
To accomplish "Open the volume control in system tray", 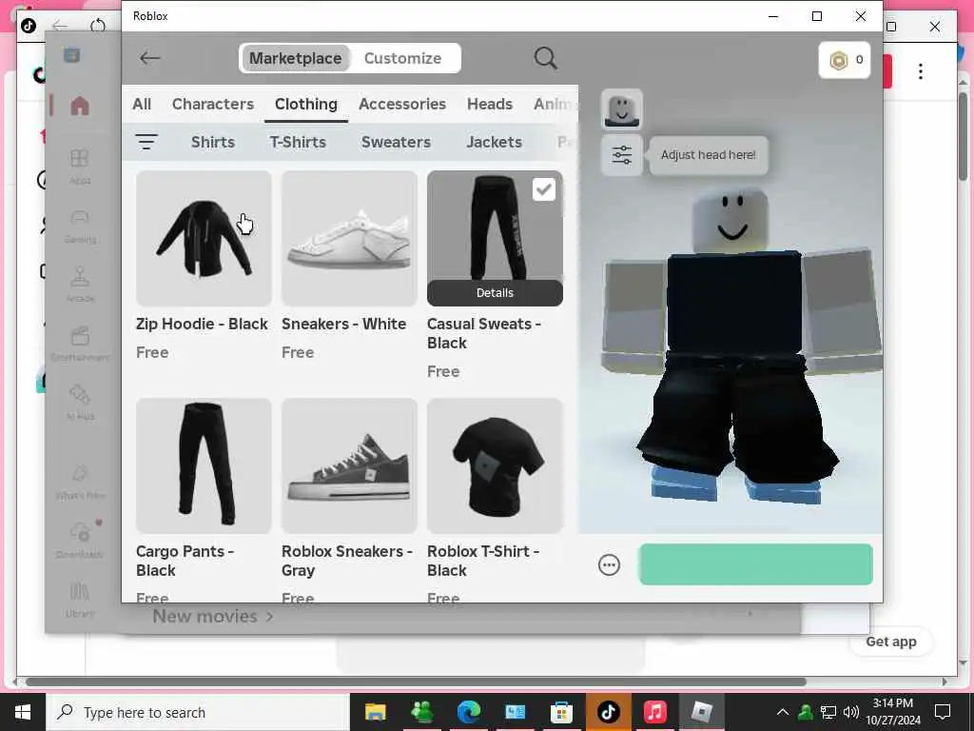I will [x=851, y=712].
